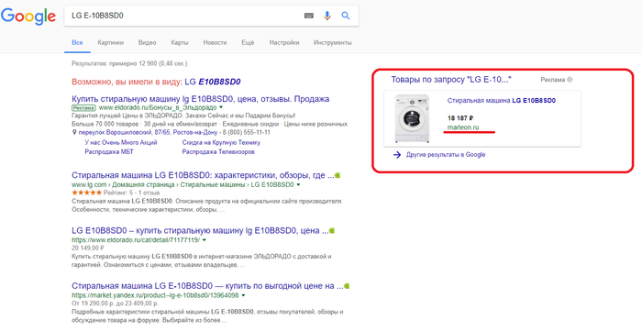Click the blue search magnifier icon
Screen dimensions: 642x331
pos(346,16)
